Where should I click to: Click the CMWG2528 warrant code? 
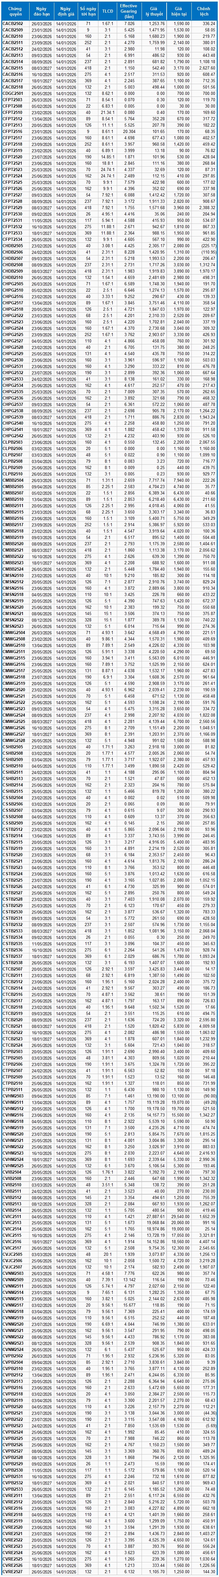(13, 741)
